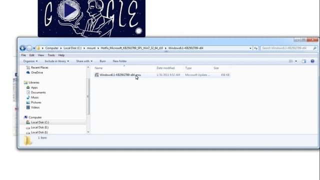320x180 pixels.
Task: Open the Videos library
Action: 35,107
